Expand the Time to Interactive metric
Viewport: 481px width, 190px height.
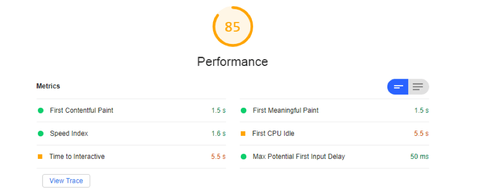coord(131,157)
